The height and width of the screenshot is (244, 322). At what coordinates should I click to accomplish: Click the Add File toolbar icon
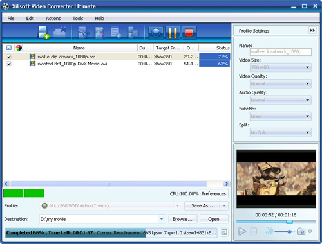click(x=43, y=33)
